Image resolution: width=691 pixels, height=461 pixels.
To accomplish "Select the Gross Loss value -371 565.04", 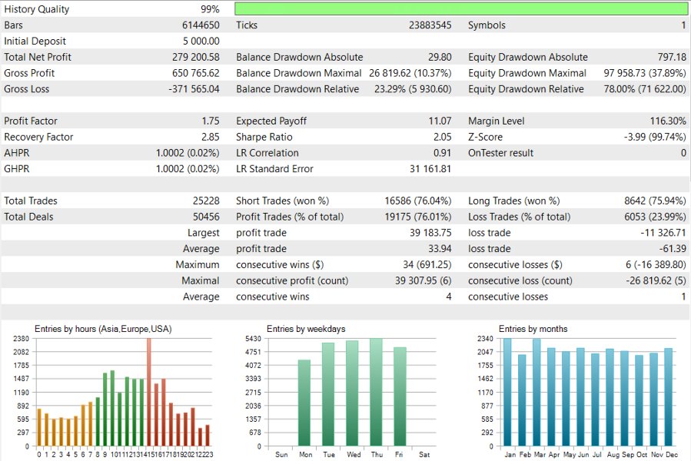I will 194,88.
